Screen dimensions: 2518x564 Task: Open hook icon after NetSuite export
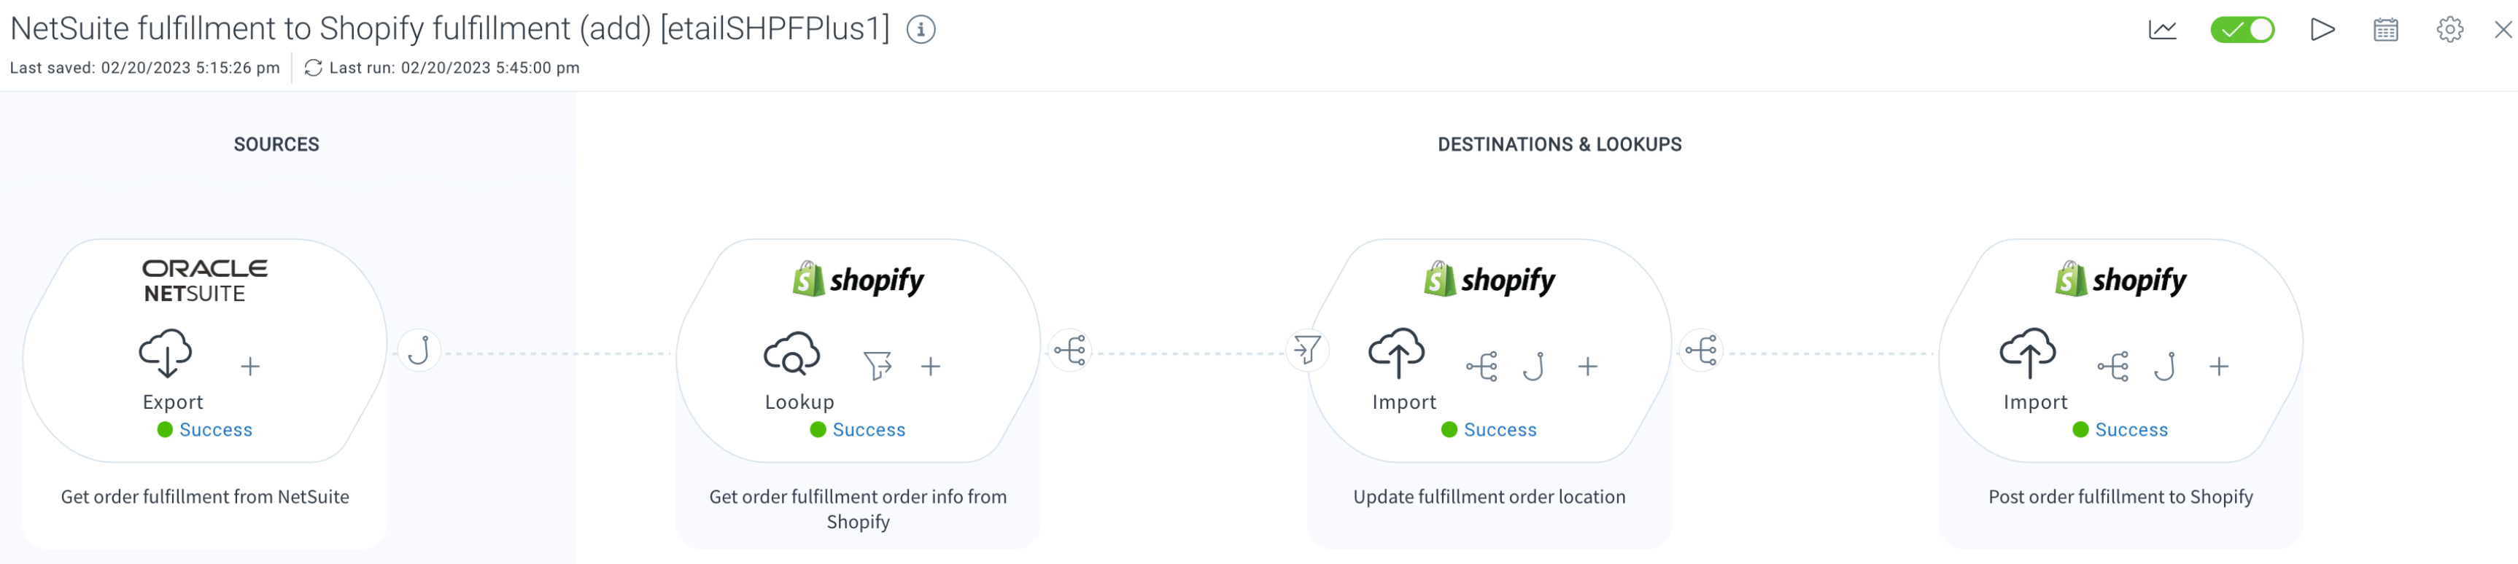click(419, 349)
